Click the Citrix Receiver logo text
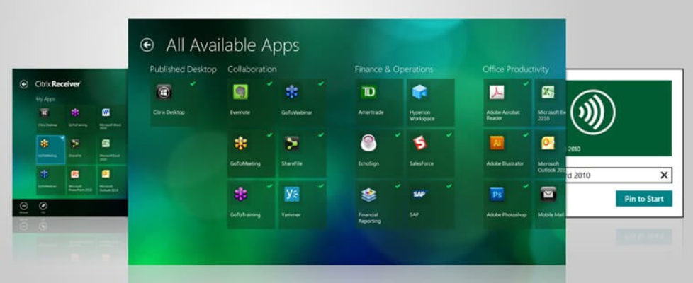 (x=58, y=84)
